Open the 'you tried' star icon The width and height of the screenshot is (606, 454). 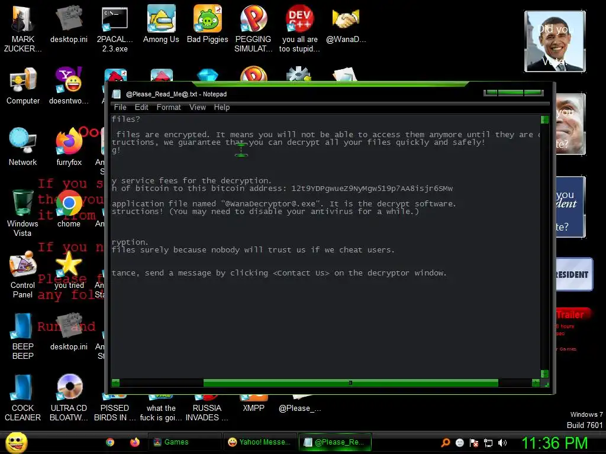(x=69, y=270)
